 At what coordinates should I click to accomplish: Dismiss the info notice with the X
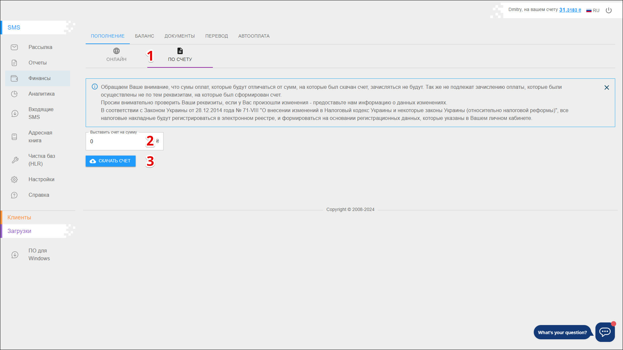[606, 87]
